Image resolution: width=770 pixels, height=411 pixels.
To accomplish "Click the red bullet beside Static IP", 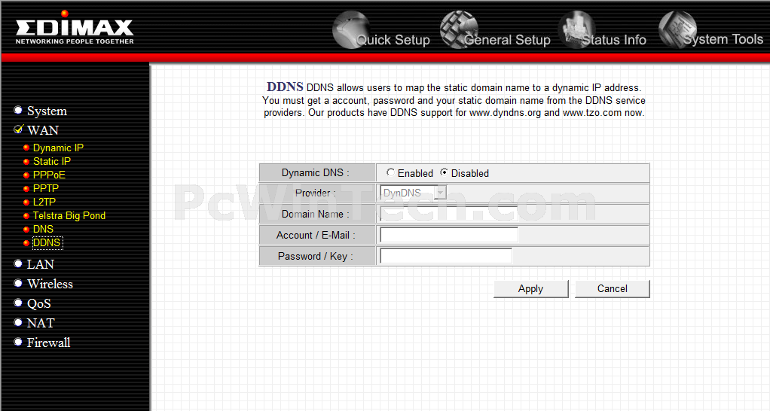I will (x=26, y=161).
